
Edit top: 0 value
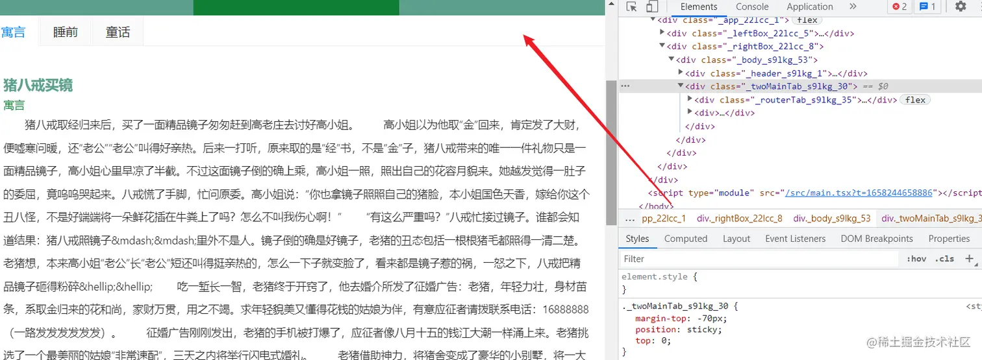[x=663, y=341]
